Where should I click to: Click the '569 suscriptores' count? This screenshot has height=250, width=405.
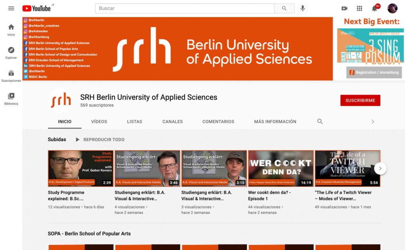97,105
